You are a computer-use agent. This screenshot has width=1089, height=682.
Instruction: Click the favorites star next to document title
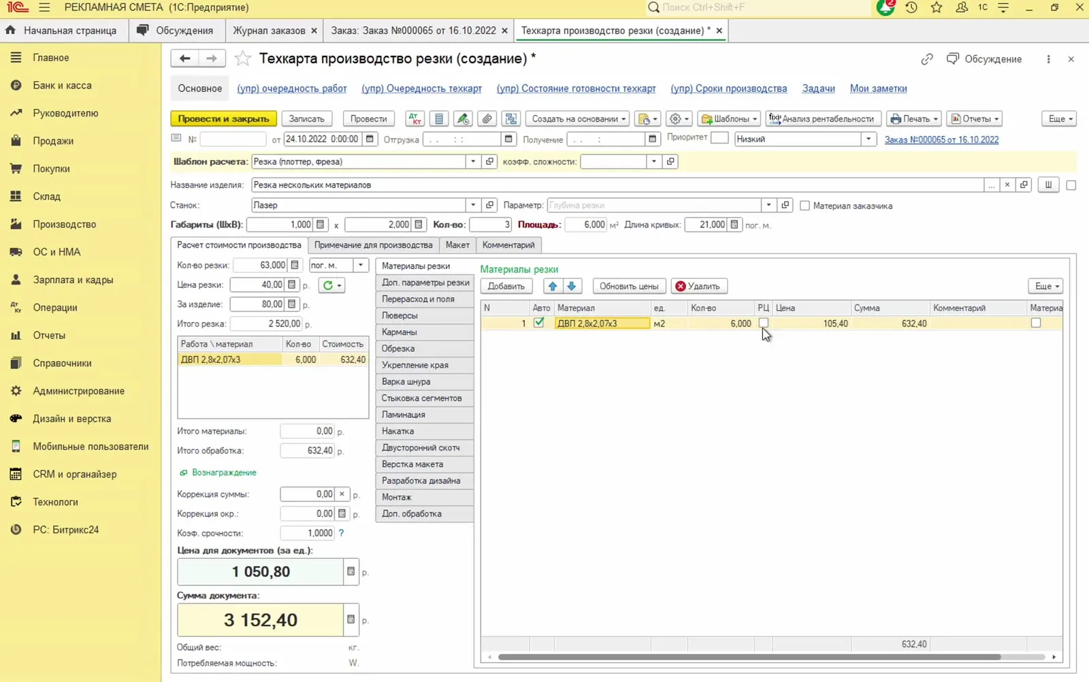(x=242, y=59)
